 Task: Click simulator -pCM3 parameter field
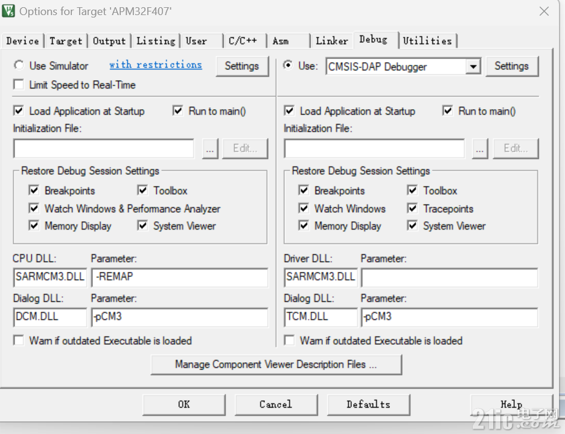(179, 317)
